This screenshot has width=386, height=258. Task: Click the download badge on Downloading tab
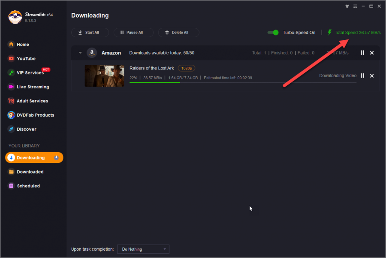point(56,158)
